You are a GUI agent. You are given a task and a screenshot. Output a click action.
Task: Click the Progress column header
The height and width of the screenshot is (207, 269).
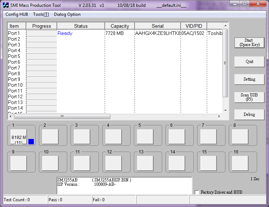tap(41, 26)
